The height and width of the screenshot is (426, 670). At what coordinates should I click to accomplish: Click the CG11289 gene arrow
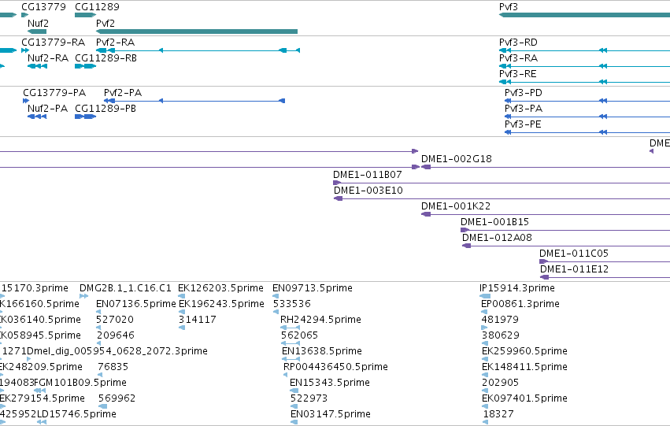tap(86, 15)
